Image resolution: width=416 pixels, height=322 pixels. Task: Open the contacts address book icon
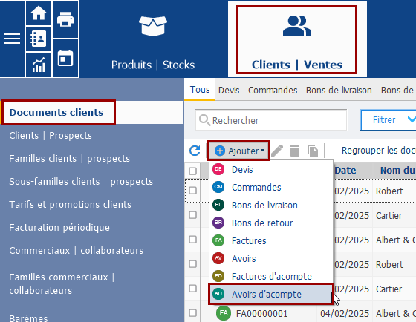[x=39, y=39]
